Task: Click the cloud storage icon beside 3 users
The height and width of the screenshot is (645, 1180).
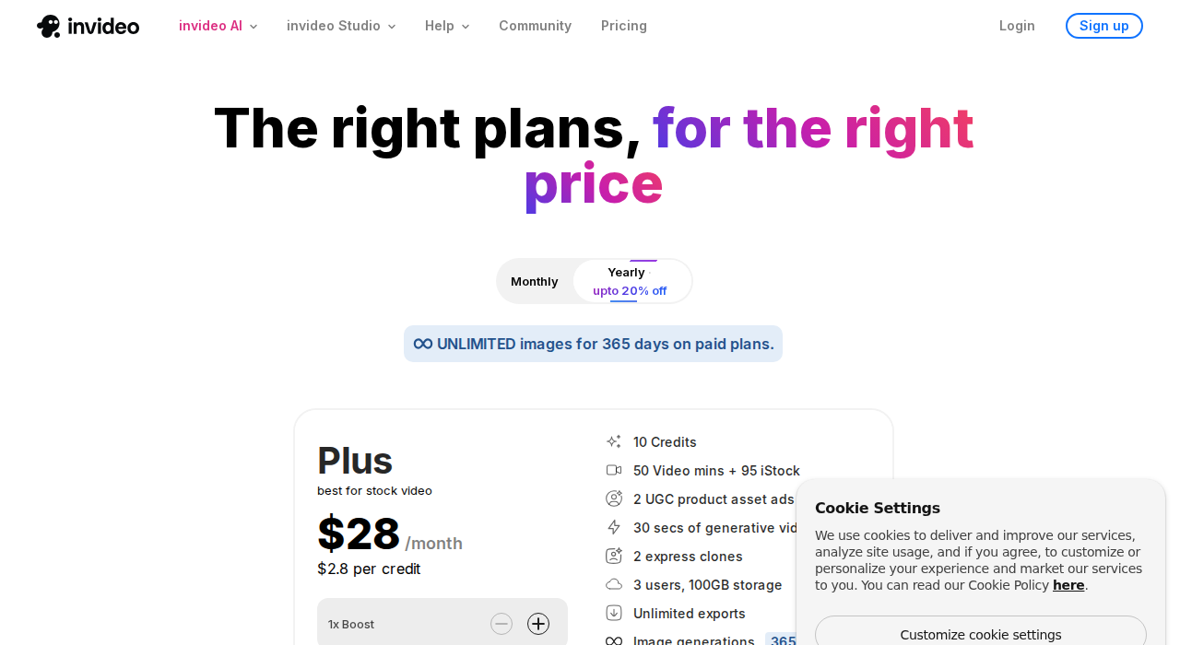Action: pos(615,585)
